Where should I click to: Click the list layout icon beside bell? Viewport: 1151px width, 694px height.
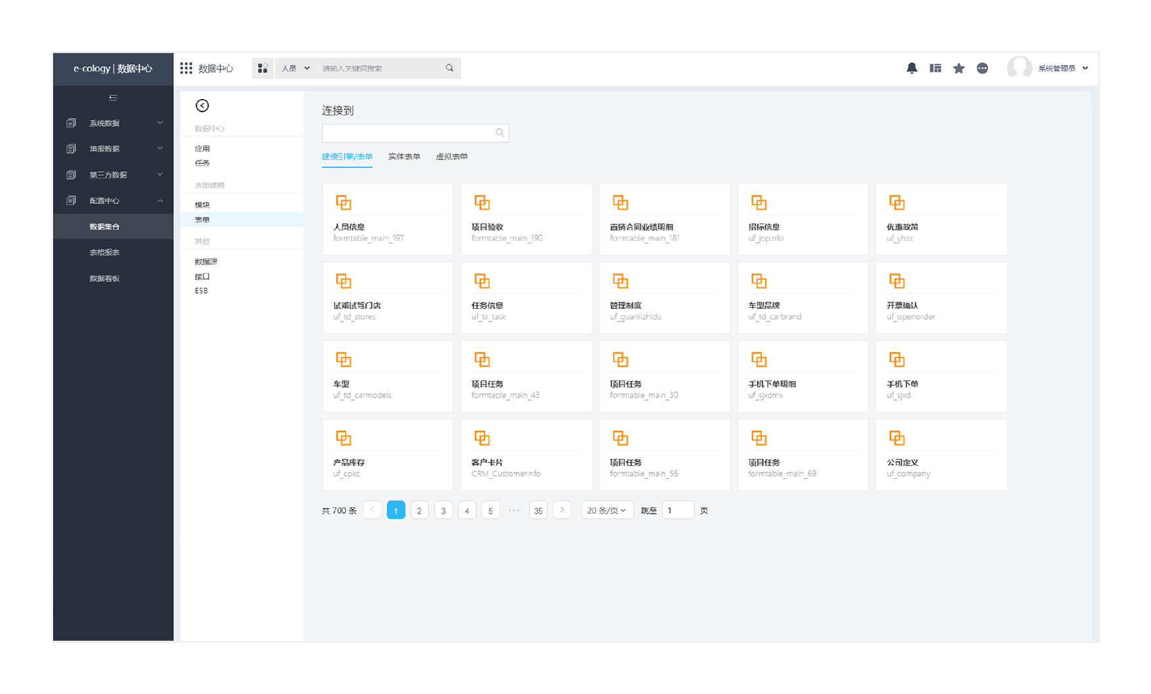(935, 68)
